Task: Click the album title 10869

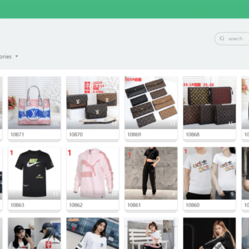Action: (x=134, y=135)
